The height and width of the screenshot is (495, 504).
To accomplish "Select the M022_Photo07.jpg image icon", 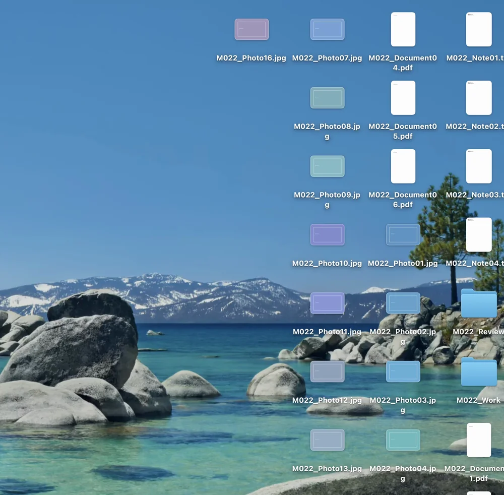I will point(327,29).
